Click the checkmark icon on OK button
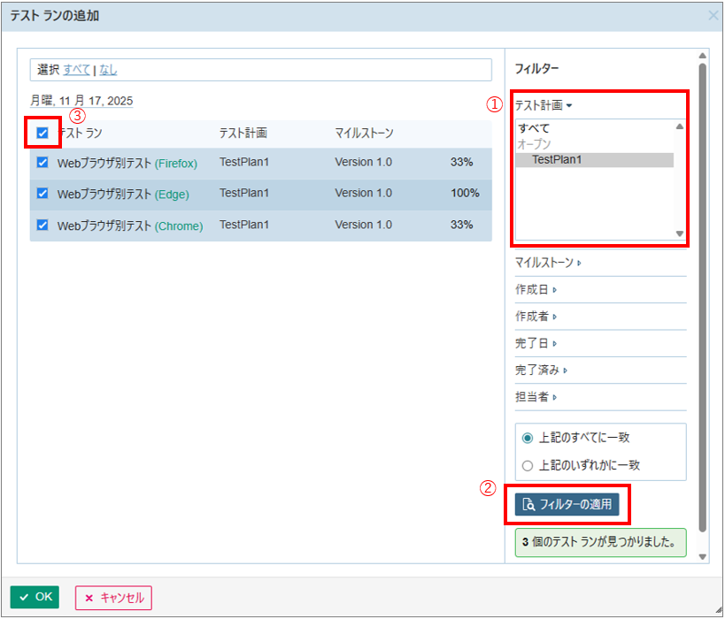 (24, 598)
